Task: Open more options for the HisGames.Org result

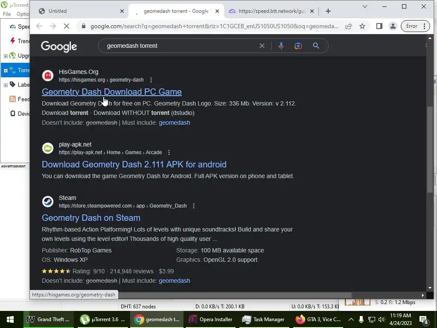Action: pyautogui.click(x=151, y=80)
